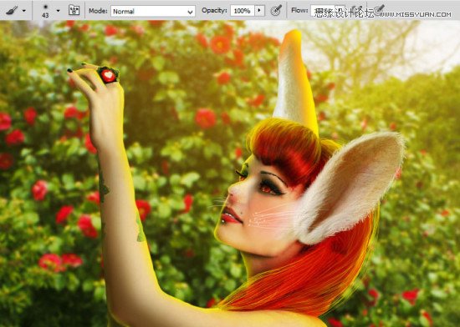
Task: Click the red heart ring on canvas
Action: (x=108, y=75)
